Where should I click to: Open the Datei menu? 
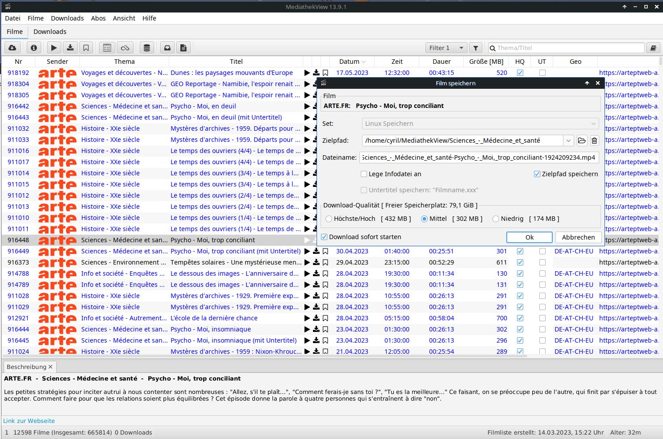[13, 18]
